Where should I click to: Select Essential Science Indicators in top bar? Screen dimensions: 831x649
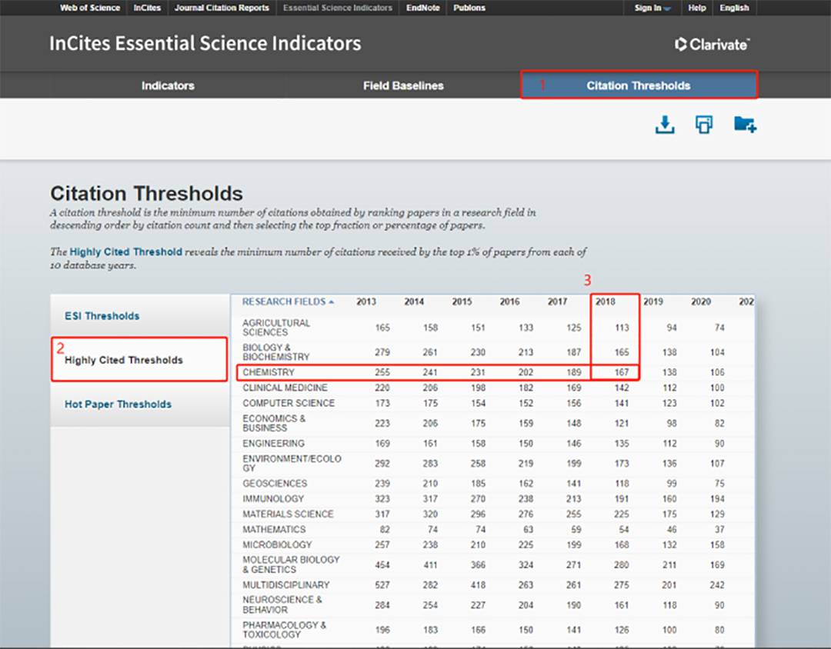click(338, 8)
